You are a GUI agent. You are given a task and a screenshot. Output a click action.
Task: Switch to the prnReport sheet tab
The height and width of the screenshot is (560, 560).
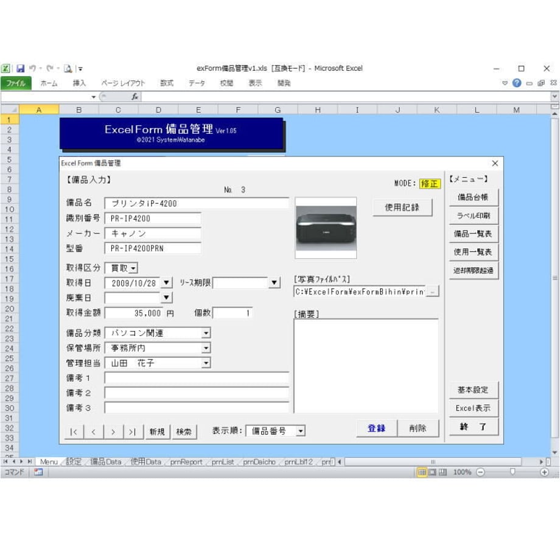click(x=186, y=462)
